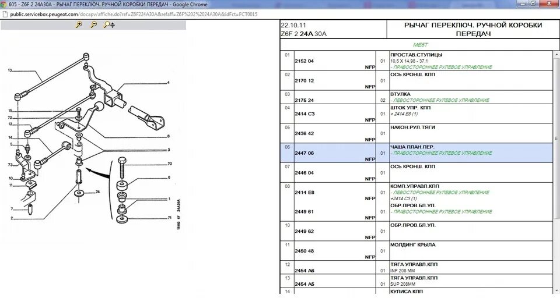The width and height of the screenshot is (560, 298).
Task: Click callout number 70 in the diagram
Action: [170, 164]
